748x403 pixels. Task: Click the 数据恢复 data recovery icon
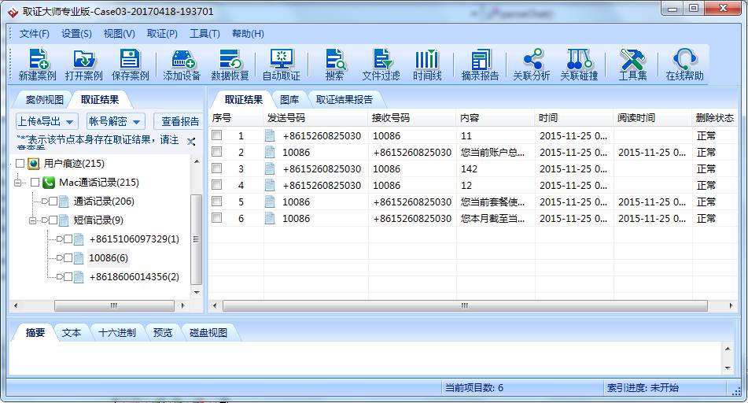(x=230, y=65)
